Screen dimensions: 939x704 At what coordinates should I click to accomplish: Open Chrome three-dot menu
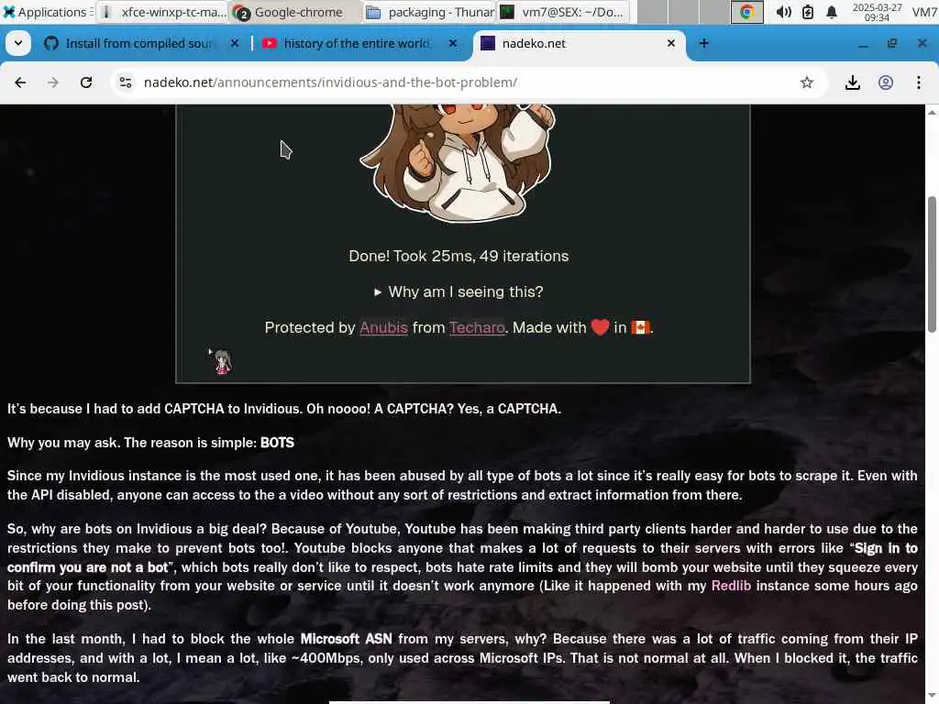[919, 82]
